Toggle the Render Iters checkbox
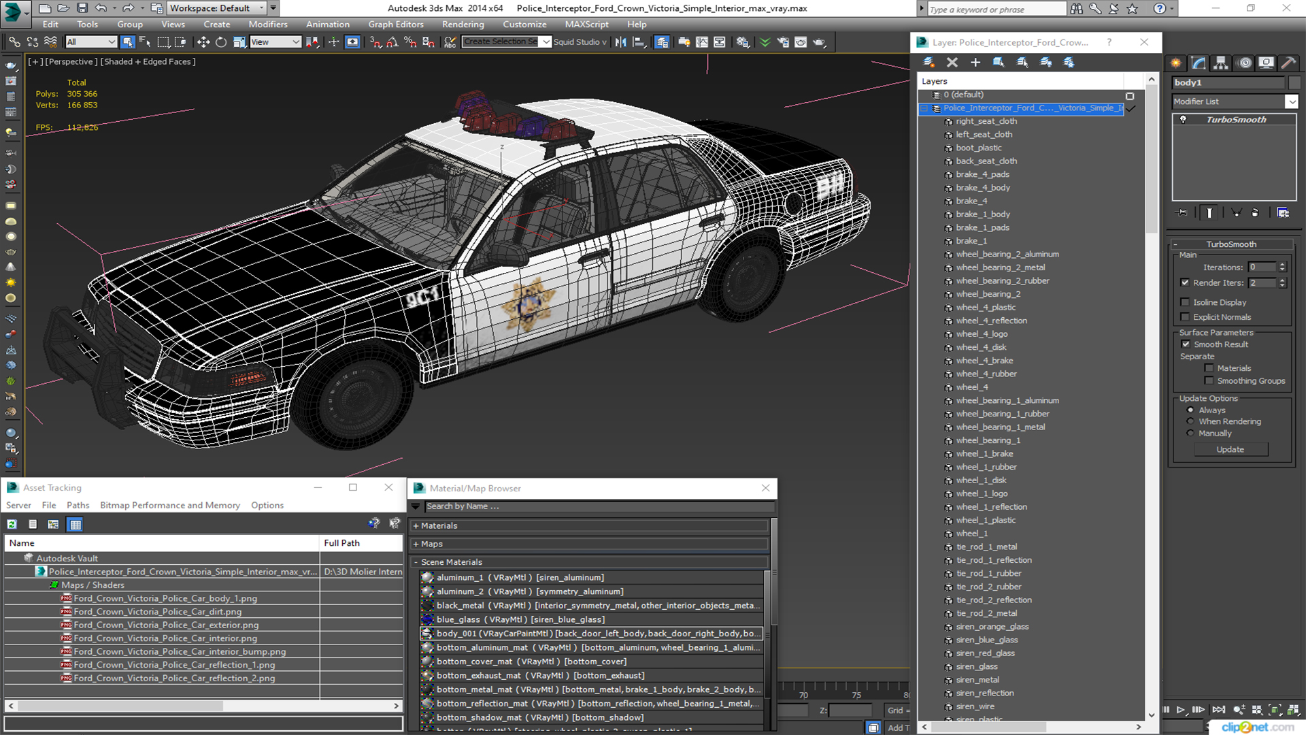Image resolution: width=1306 pixels, height=735 pixels. click(1186, 282)
